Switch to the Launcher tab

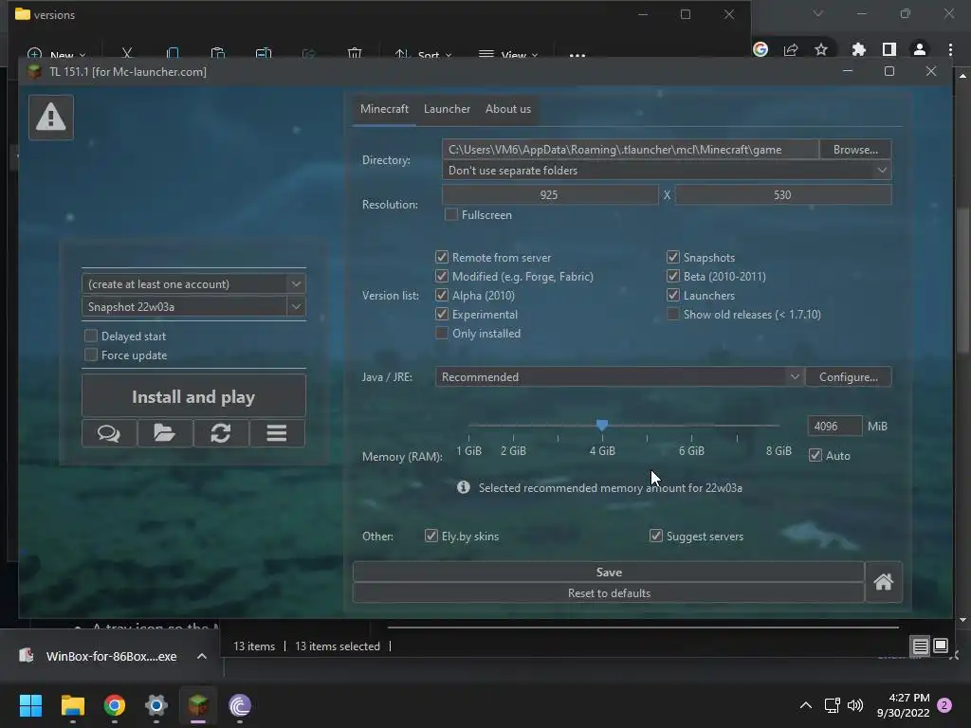tap(448, 109)
